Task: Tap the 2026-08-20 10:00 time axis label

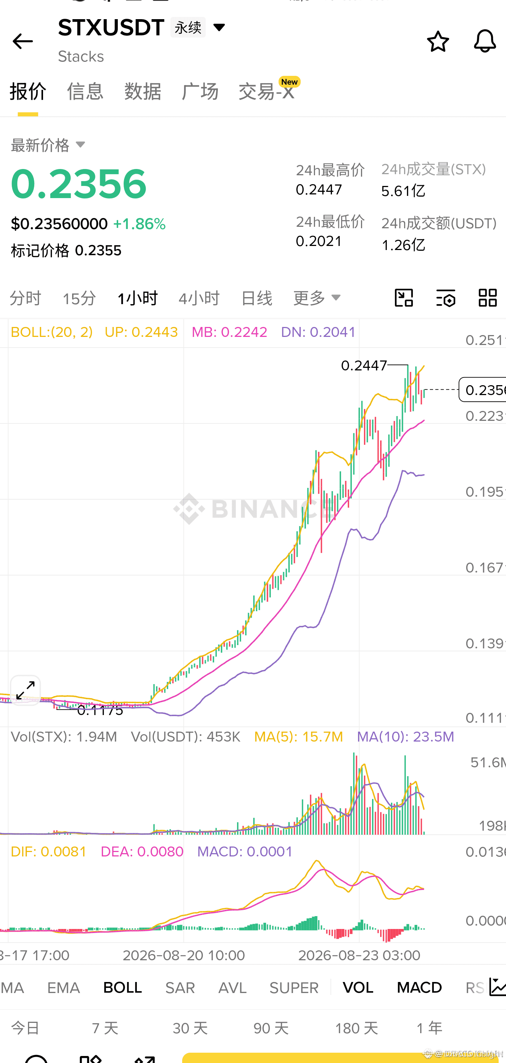Action: click(184, 955)
